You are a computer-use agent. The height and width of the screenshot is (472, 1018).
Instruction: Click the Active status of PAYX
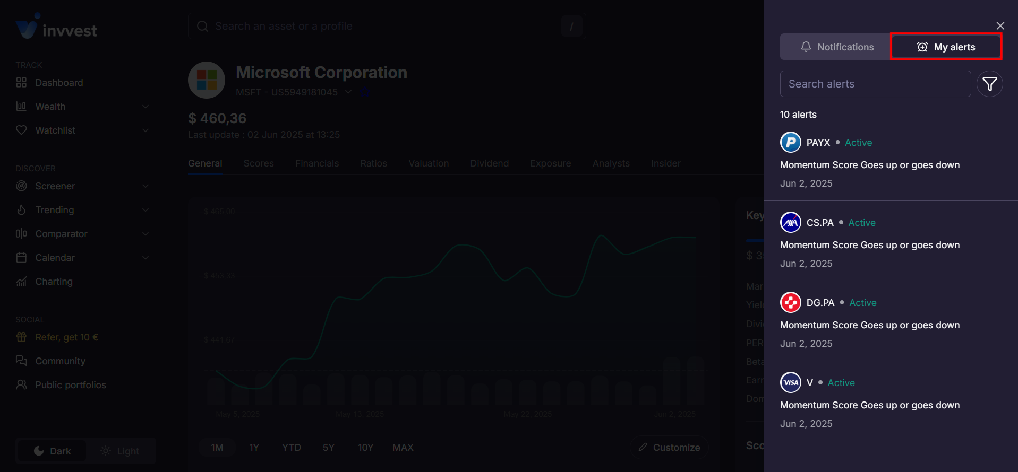point(858,143)
